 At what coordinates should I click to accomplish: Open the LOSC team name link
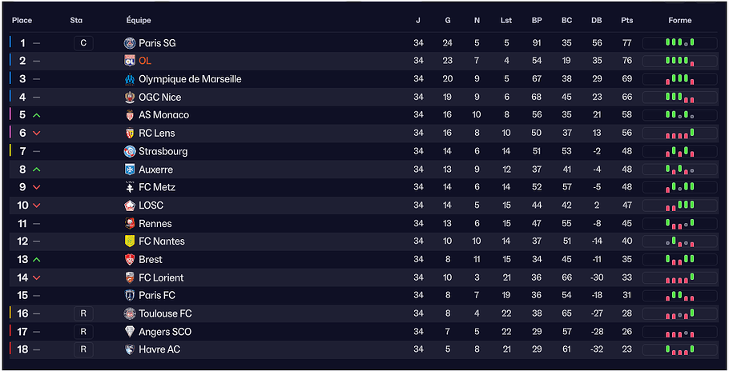click(151, 205)
